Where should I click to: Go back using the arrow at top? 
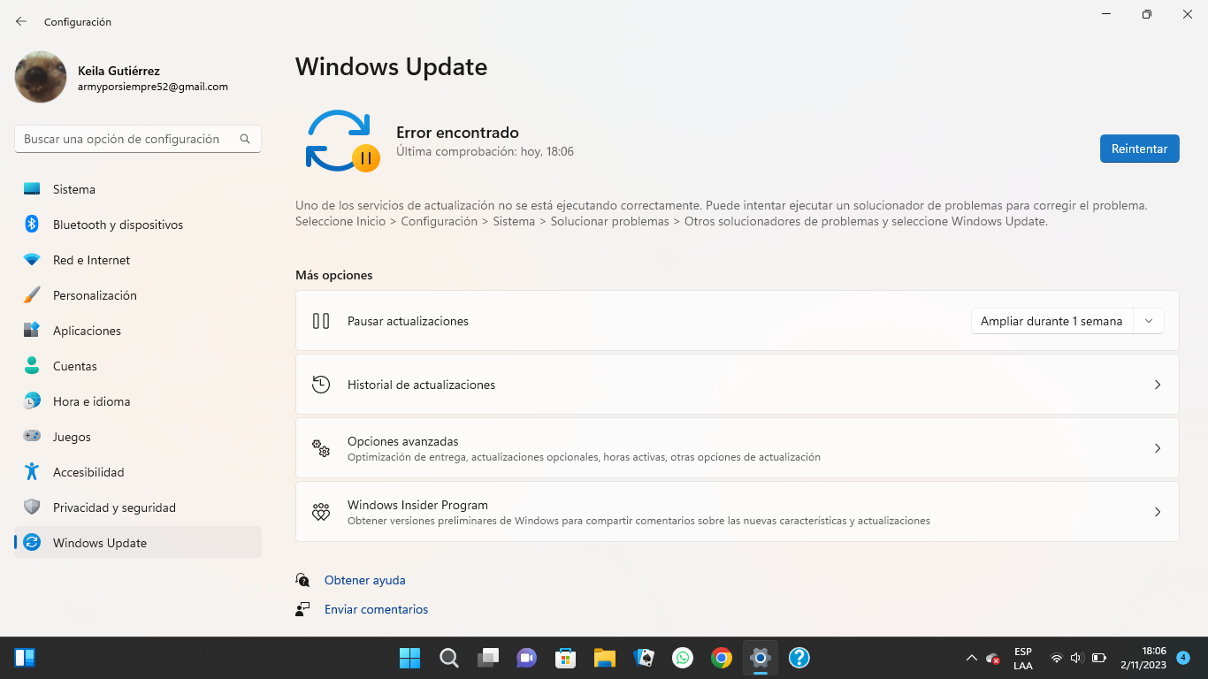[x=19, y=20]
